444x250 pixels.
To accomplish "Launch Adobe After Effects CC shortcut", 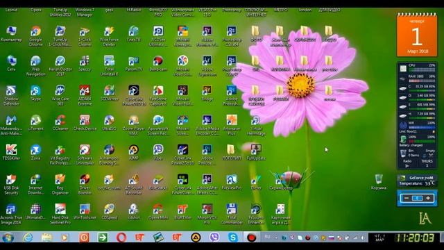I will [x=207, y=184].
